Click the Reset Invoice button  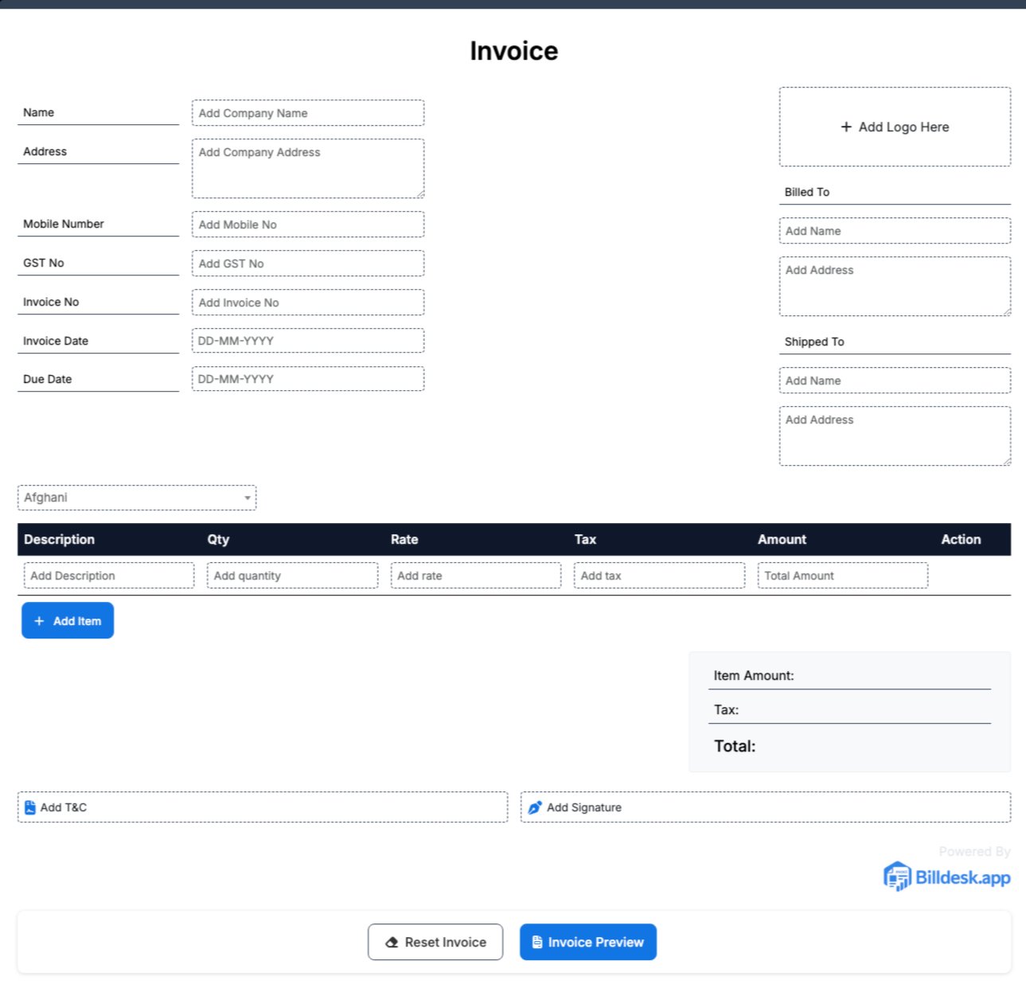click(x=435, y=942)
